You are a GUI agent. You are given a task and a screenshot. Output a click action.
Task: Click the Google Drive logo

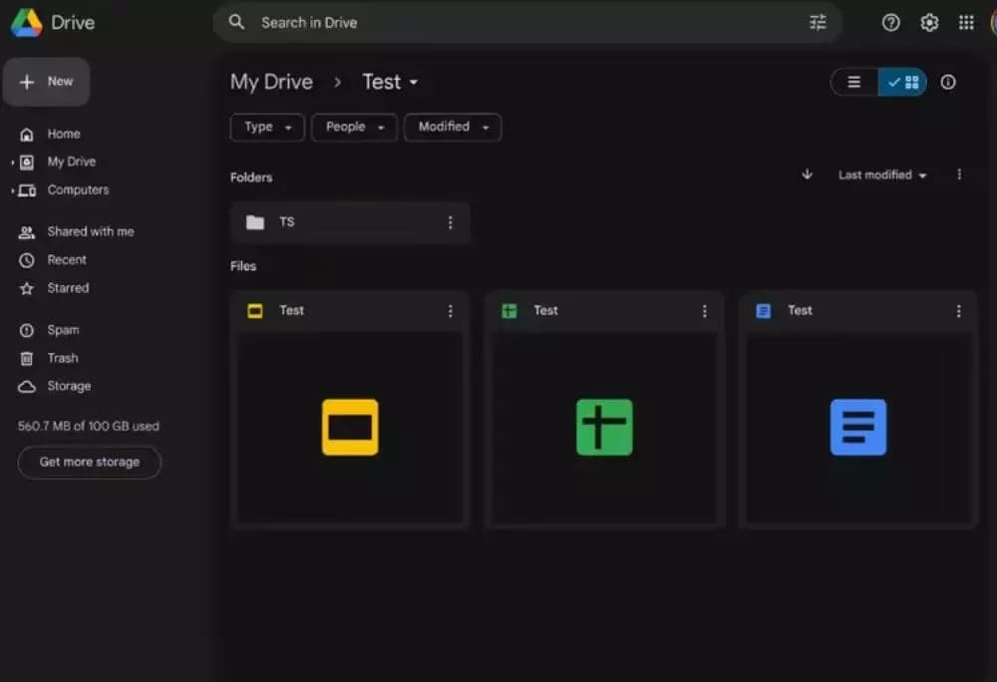(x=27, y=23)
